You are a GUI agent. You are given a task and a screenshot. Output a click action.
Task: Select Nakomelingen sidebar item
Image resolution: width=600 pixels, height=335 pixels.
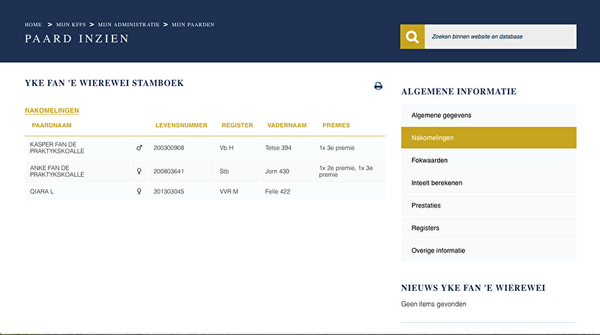click(x=489, y=138)
